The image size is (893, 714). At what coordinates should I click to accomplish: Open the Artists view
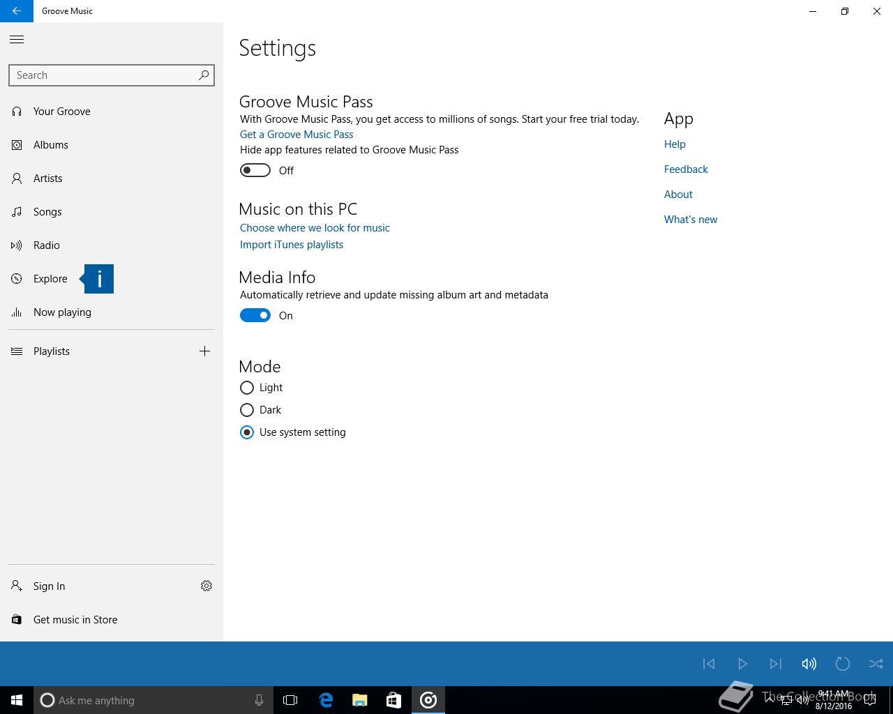point(112,178)
